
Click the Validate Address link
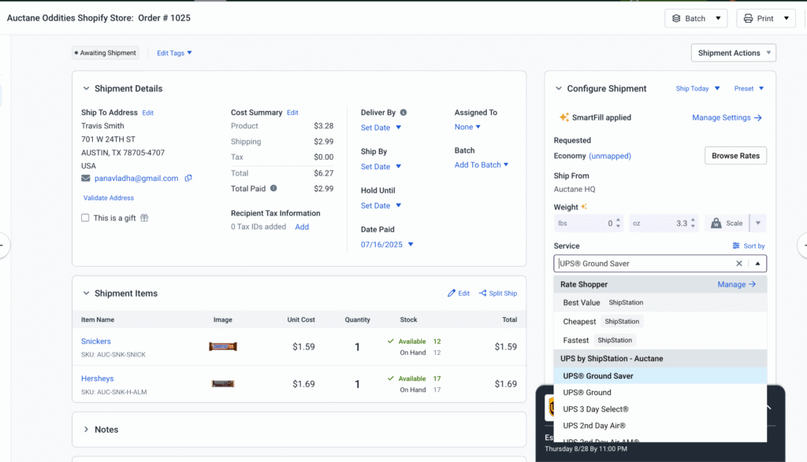109,198
